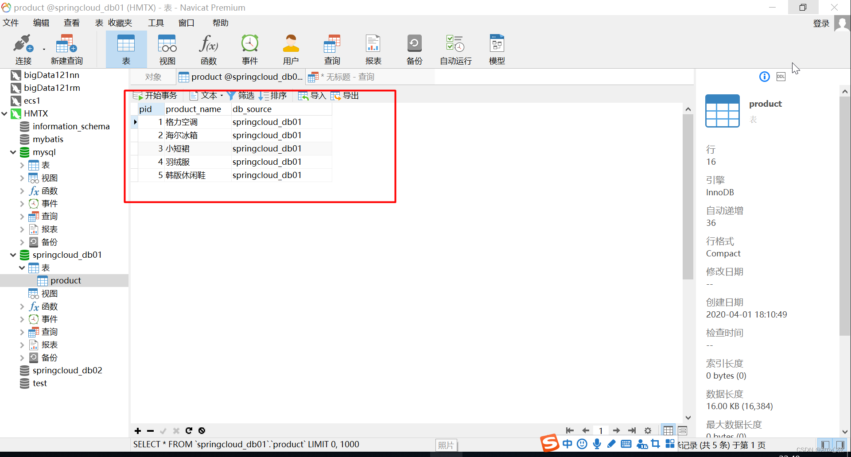Open 自动运行 (Automation) panel
Screen dimensions: 851x457
[455, 49]
